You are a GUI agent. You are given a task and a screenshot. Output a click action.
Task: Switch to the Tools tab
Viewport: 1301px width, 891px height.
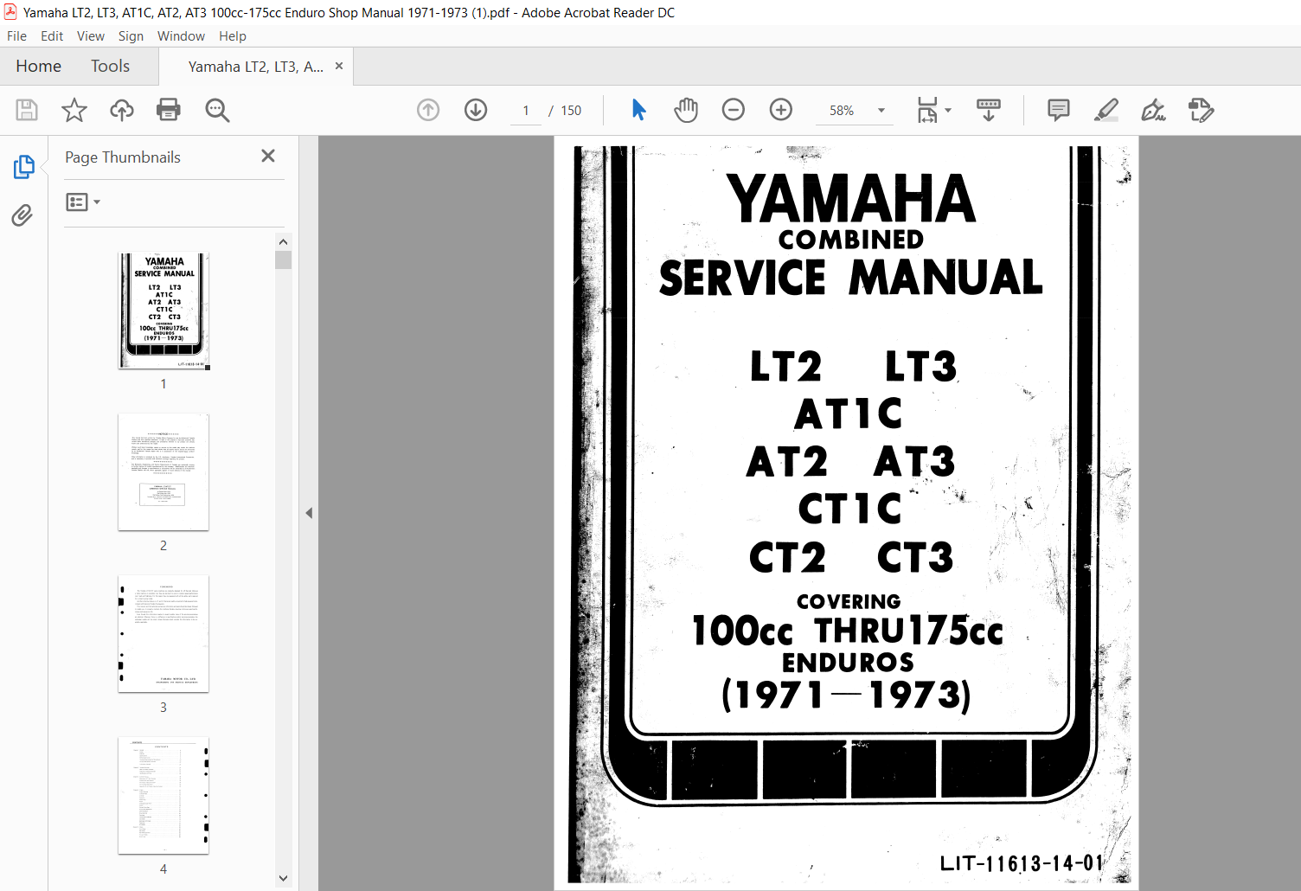pos(110,66)
